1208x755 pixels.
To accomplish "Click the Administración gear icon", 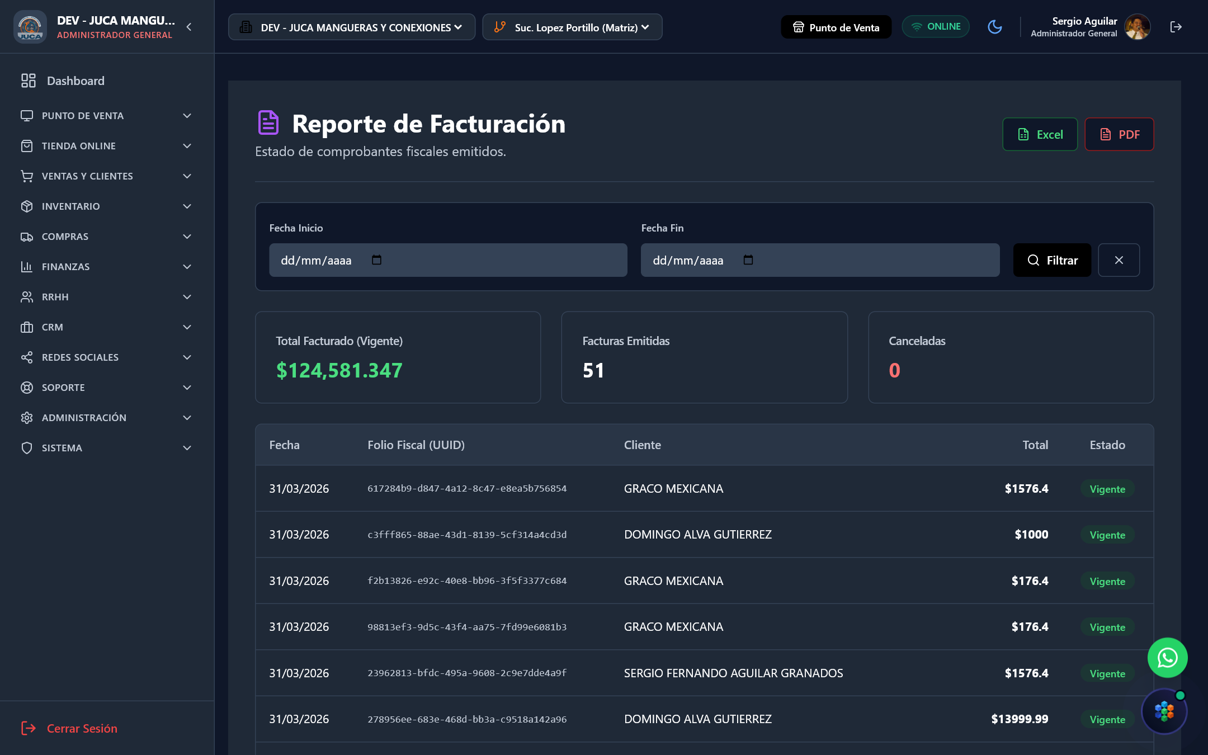I will pos(27,418).
